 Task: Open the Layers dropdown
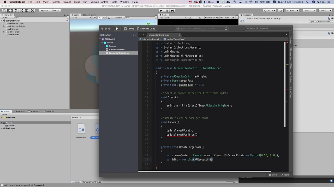tap(309, 10)
